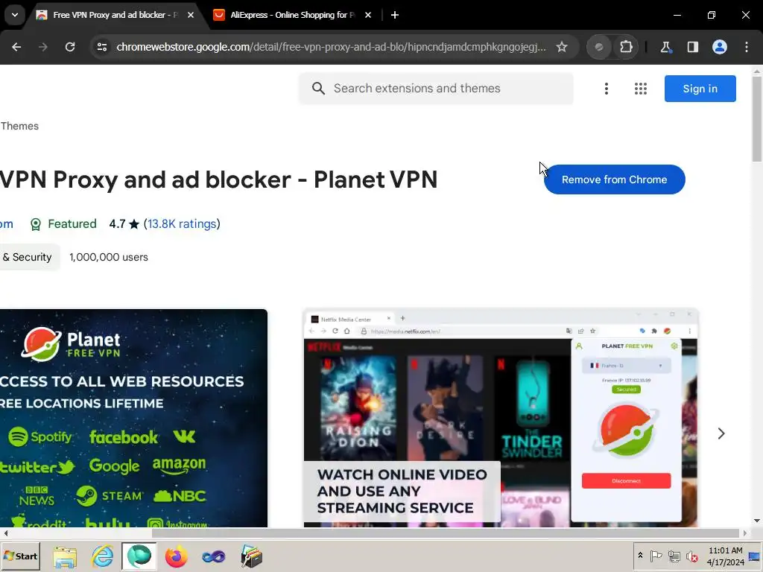
Task: Open Chrome Labs flask icon
Action: [665, 47]
